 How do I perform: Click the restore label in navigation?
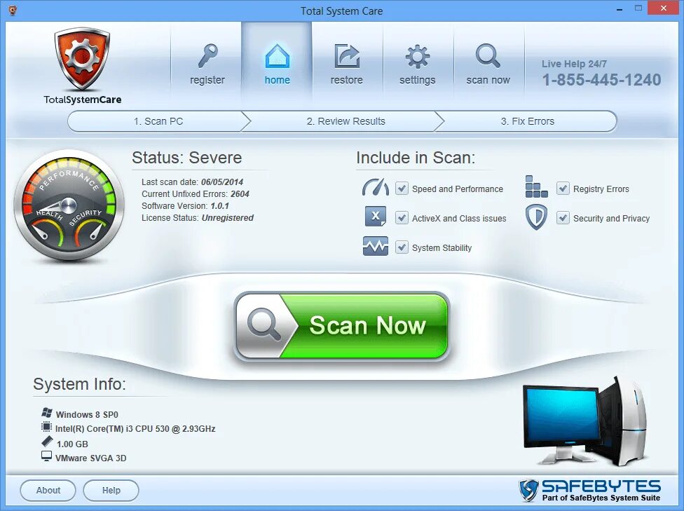pyautogui.click(x=347, y=81)
